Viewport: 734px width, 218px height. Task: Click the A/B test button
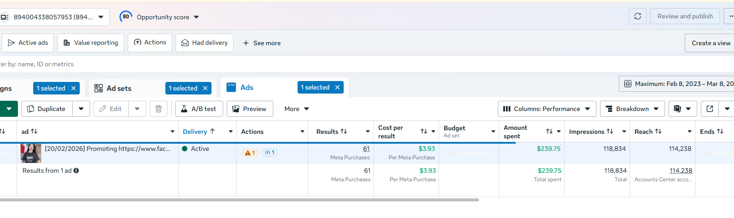pos(199,109)
